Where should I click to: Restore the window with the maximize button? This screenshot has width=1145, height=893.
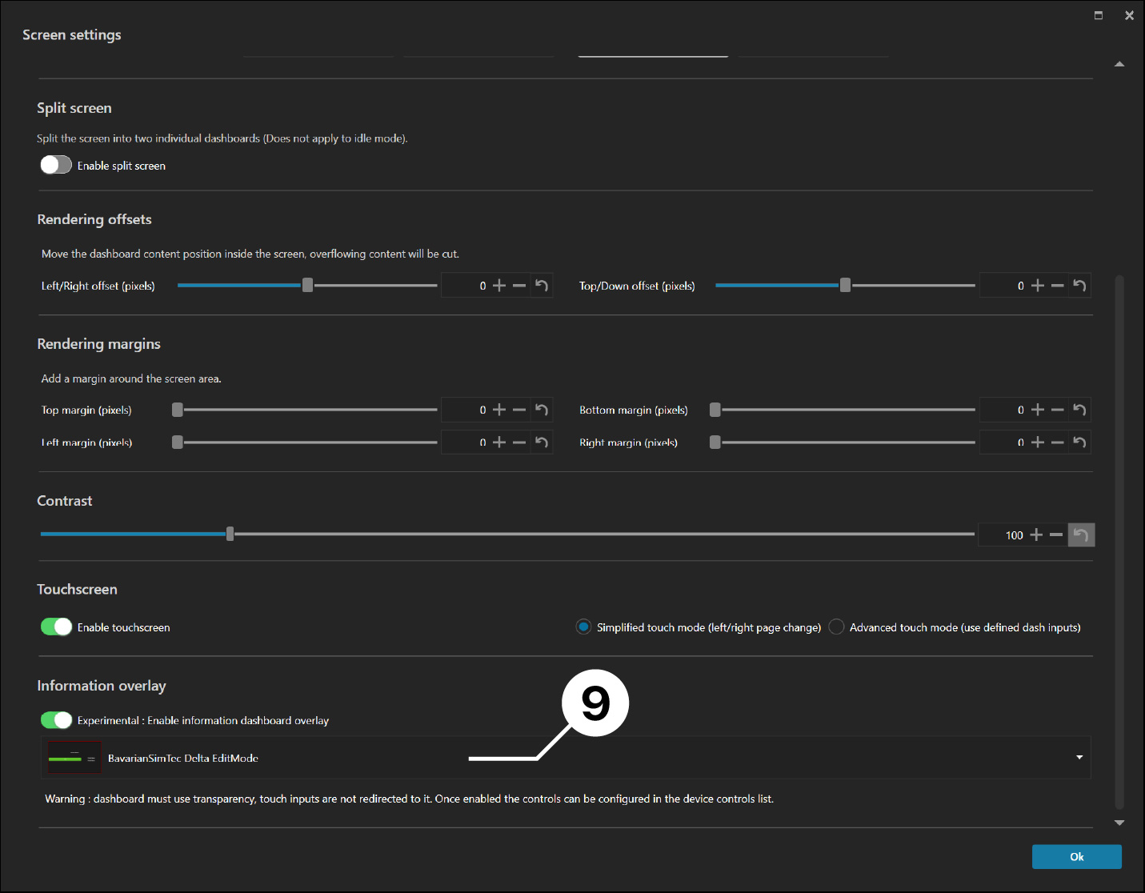tap(1098, 14)
